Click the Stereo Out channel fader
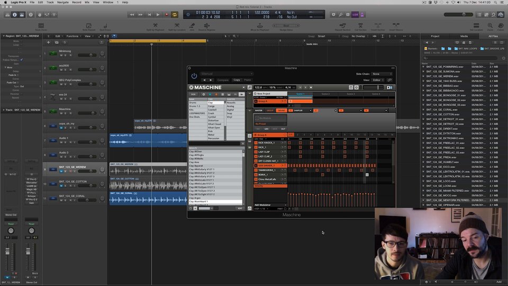Image resolution: width=508 pixels, height=286 pixels. [x=28, y=251]
